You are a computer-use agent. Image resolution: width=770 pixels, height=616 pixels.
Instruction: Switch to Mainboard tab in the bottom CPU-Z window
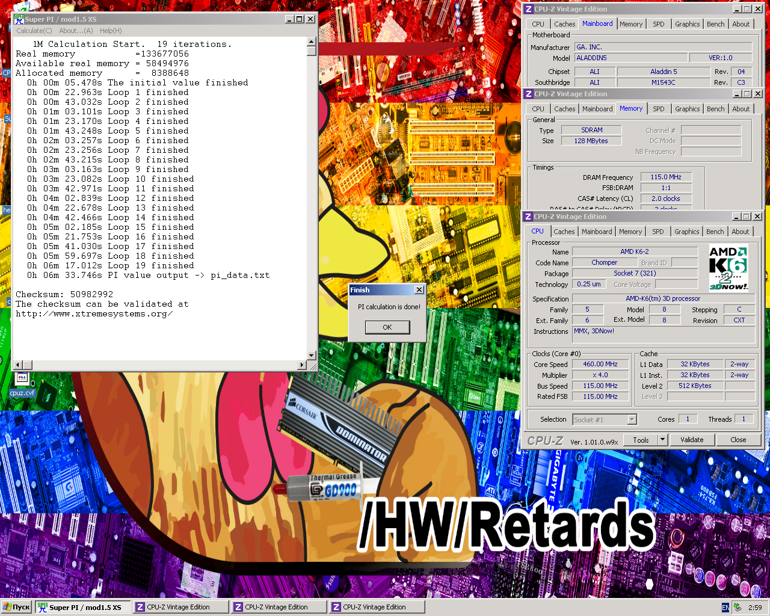[597, 232]
